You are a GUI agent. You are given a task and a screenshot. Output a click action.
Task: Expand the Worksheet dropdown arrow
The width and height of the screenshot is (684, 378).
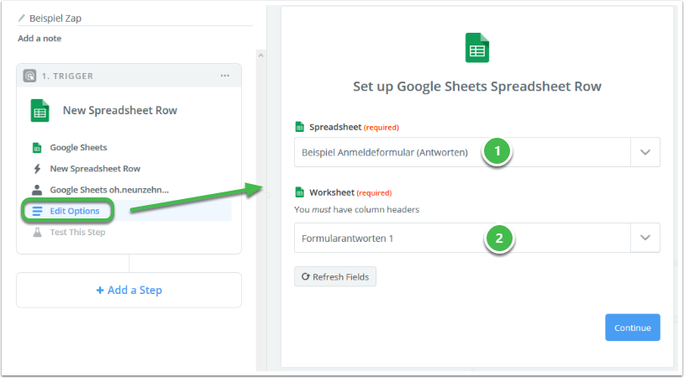click(x=645, y=238)
